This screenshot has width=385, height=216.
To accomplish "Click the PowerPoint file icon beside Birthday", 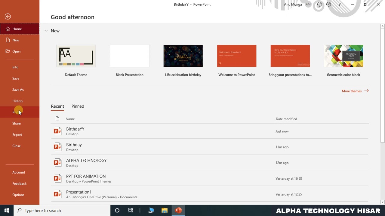I will click(57, 147).
